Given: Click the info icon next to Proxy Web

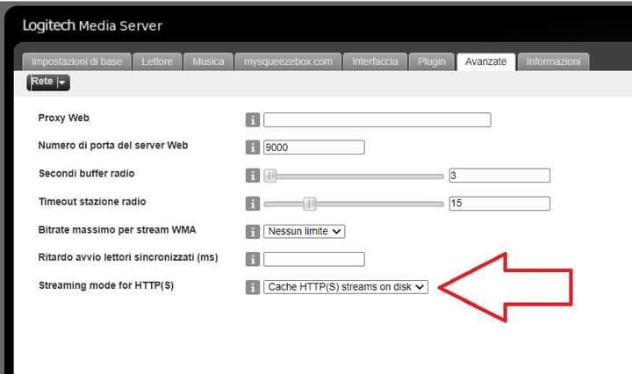Looking at the screenshot, I should [252, 119].
